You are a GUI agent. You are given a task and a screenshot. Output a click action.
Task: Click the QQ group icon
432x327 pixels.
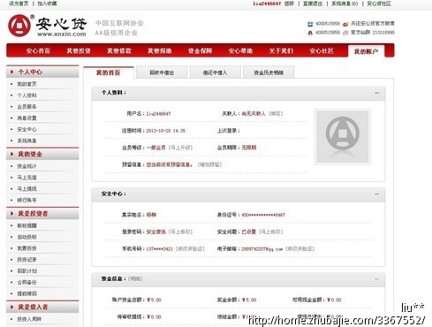point(345,33)
